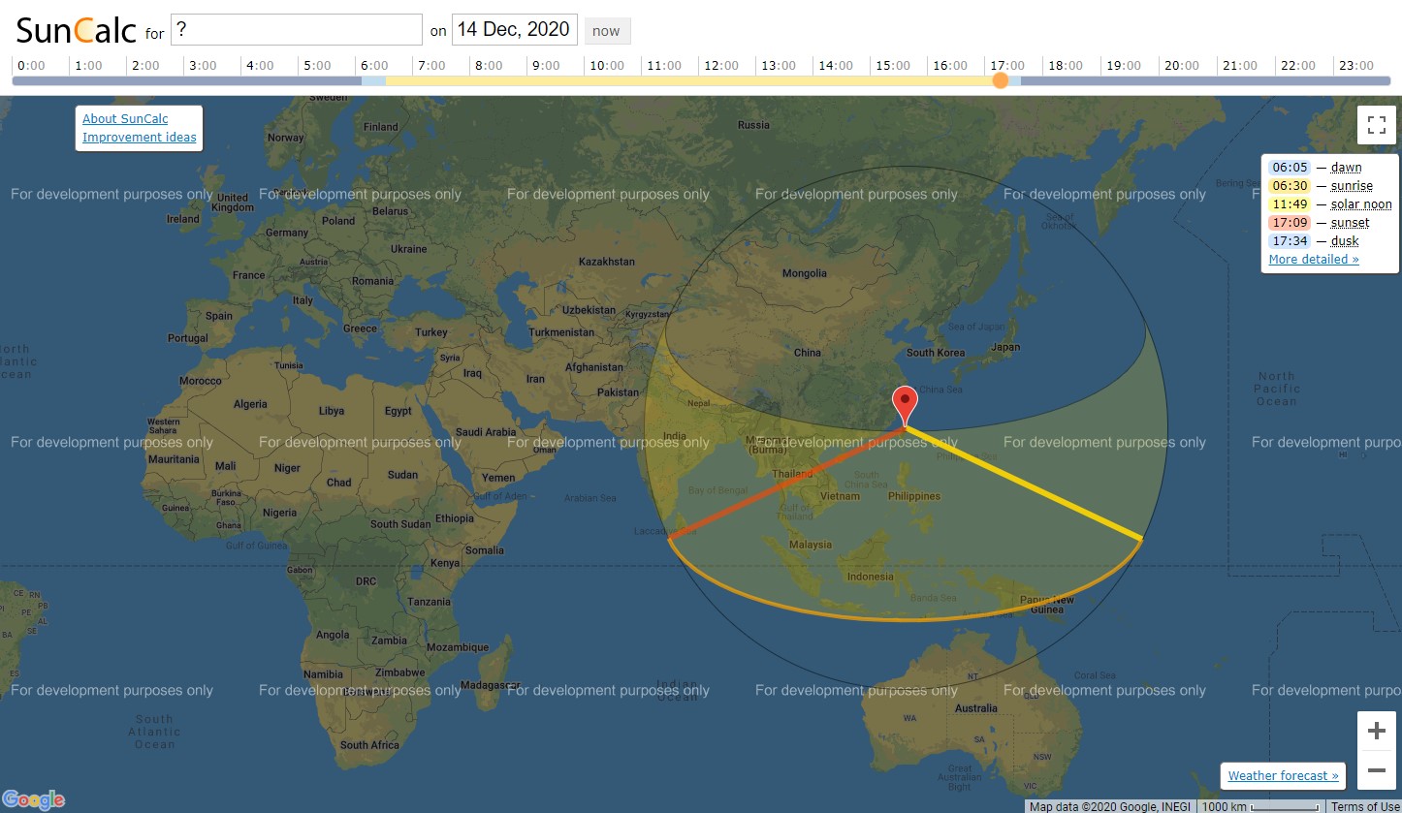Click the Indonesia label on the map
The width and height of the screenshot is (1402, 813).
pyautogui.click(x=870, y=577)
